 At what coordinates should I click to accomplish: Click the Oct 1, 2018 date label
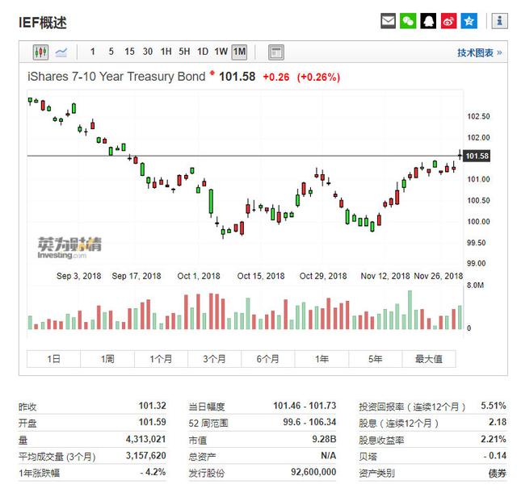[199, 276]
